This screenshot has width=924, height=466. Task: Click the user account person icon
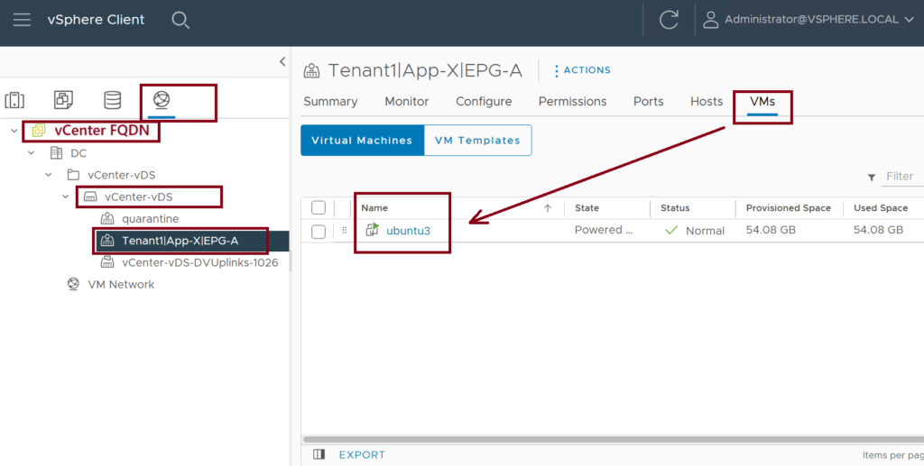click(x=711, y=20)
